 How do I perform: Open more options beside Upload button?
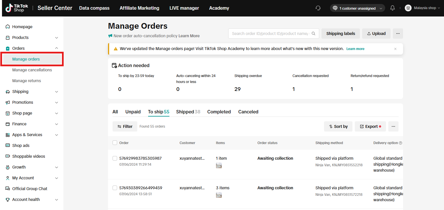click(398, 34)
